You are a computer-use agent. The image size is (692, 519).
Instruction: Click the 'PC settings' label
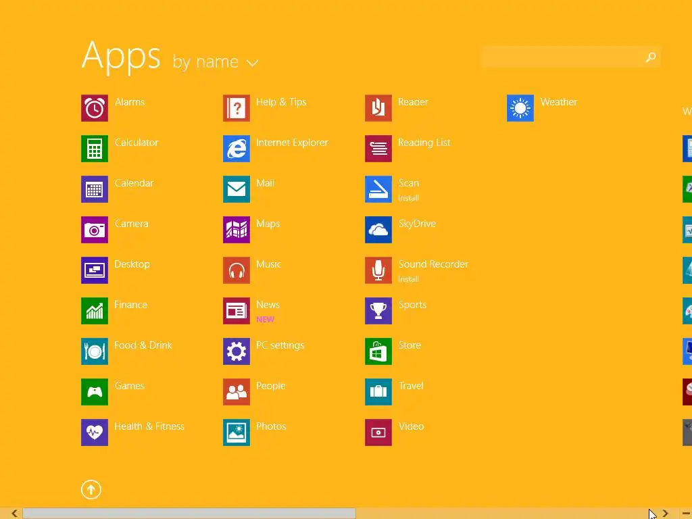coord(280,345)
